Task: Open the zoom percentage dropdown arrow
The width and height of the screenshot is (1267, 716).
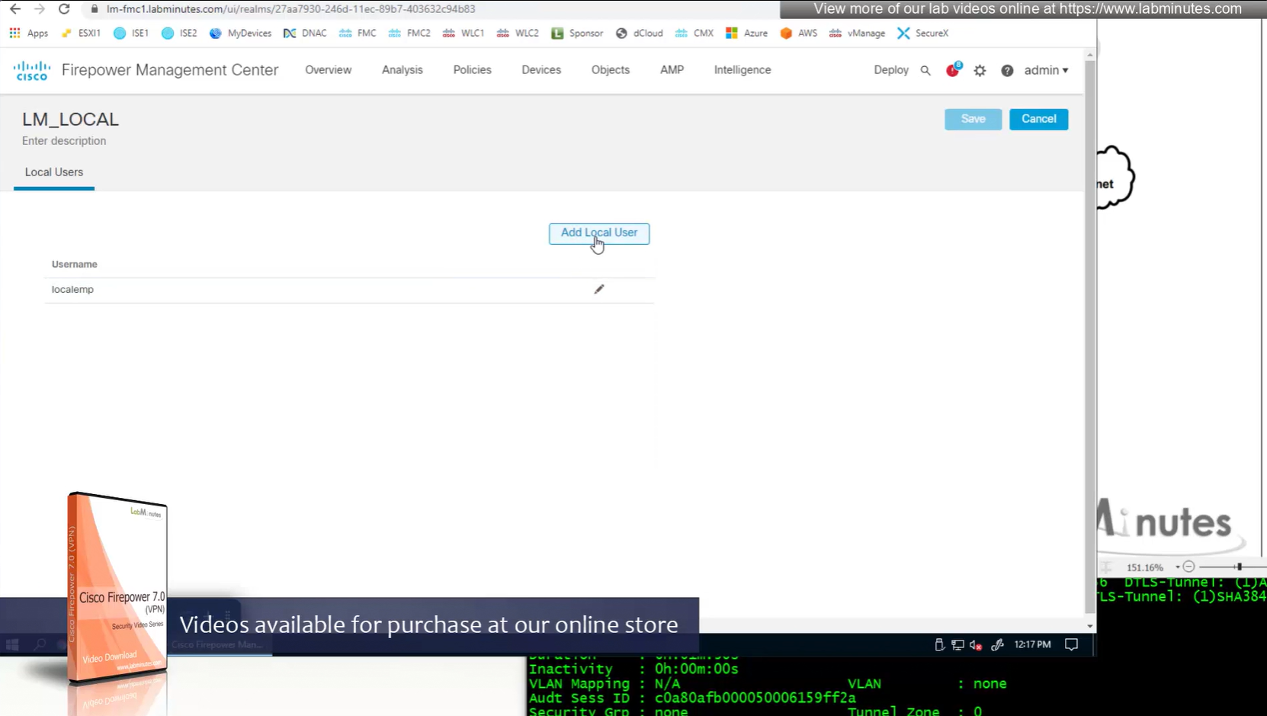Action: 1177,567
